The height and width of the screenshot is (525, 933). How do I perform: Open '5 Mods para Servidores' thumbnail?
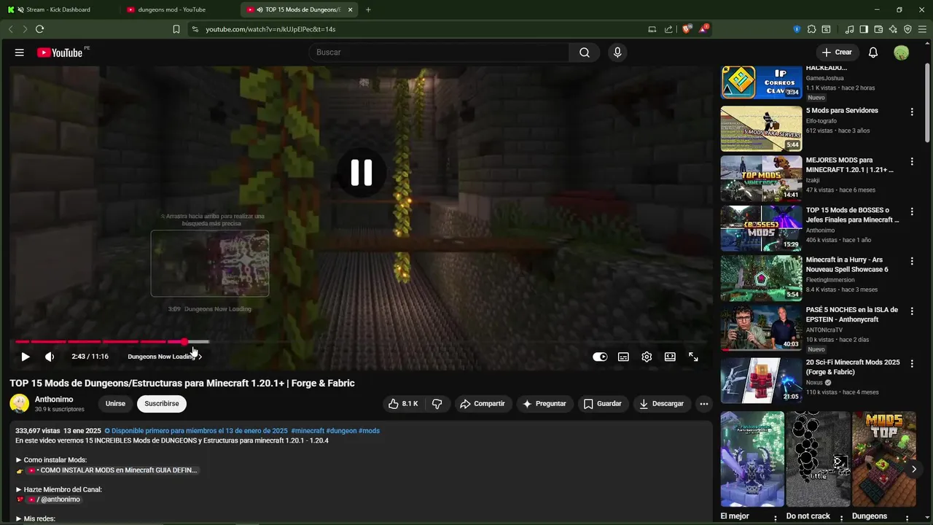click(x=761, y=128)
